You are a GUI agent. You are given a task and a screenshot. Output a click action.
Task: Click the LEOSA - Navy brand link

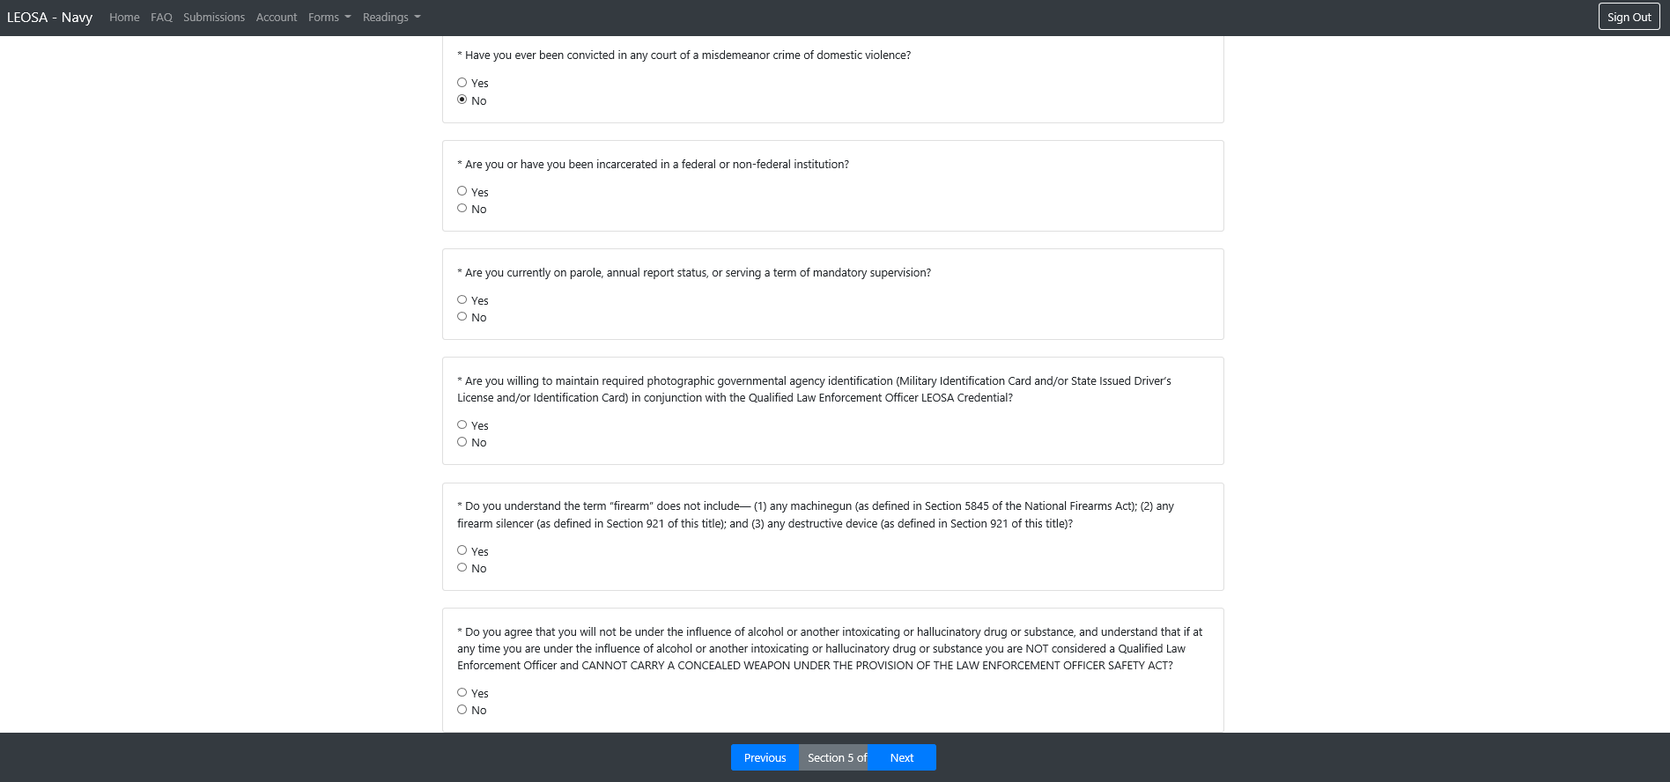(49, 18)
